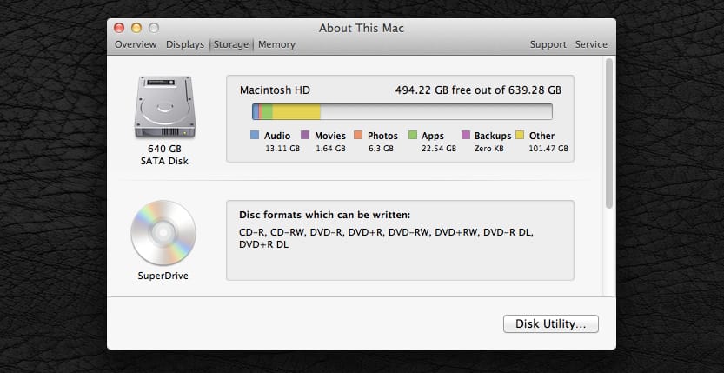Minimize window with the yellow button

136,28
